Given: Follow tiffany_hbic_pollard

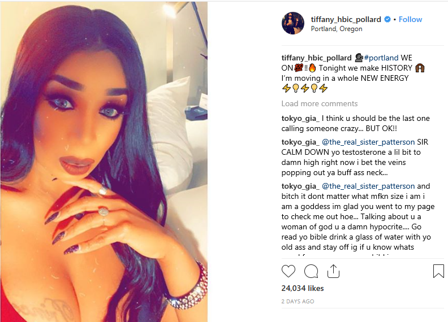Looking at the screenshot, I should coord(410,19).
